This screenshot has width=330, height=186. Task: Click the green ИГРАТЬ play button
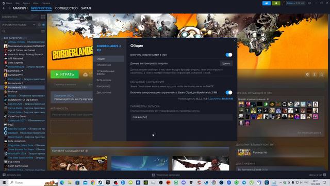tap(64, 74)
